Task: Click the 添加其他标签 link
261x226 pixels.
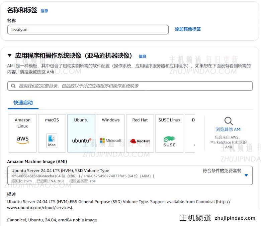Action: click(188, 29)
